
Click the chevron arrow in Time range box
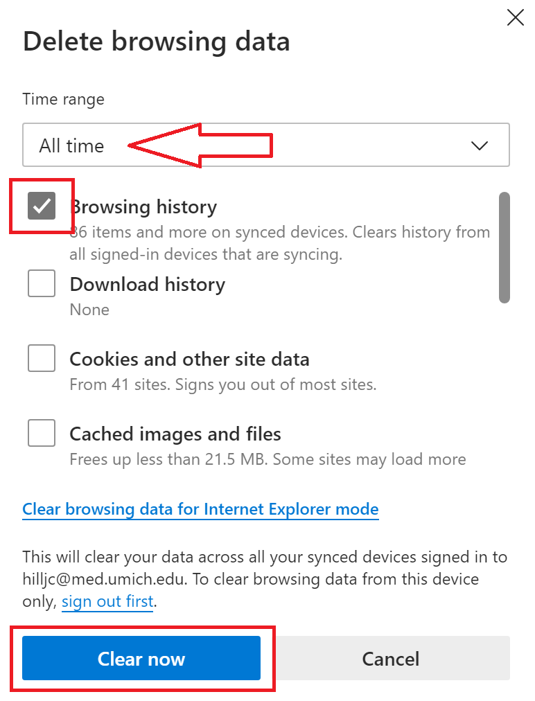(479, 145)
